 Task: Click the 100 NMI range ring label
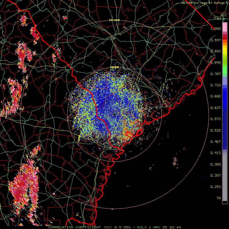[x=114, y=20]
